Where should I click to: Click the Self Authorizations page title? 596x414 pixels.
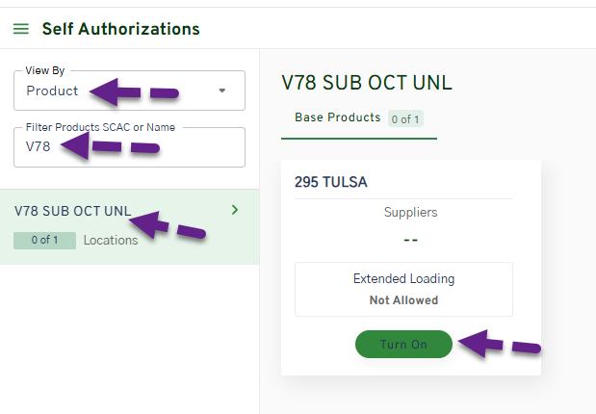point(120,29)
